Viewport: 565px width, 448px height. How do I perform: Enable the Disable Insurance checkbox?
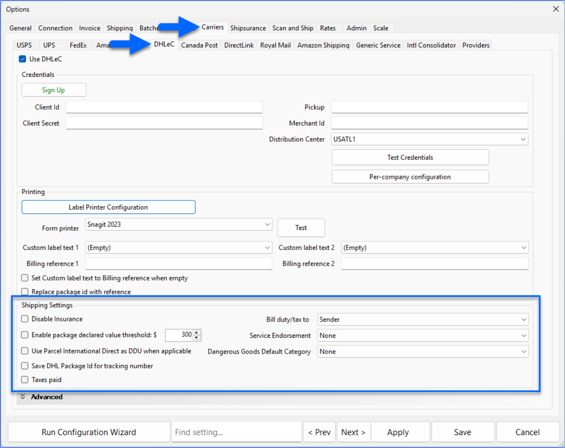pyautogui.click(x=25, y=319)
